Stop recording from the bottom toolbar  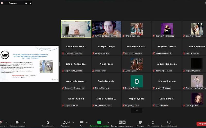tap(124, 122)
